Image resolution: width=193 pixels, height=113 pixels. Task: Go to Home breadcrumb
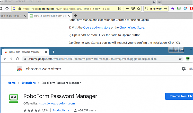click(12, 83)
